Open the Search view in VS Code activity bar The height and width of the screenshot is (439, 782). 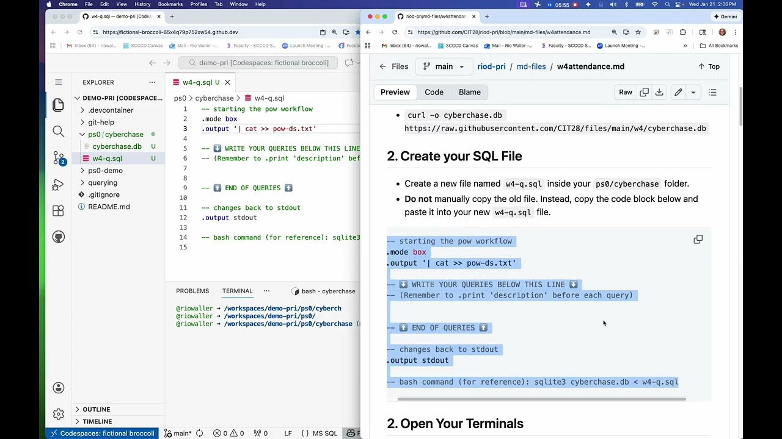pos(59,131)
